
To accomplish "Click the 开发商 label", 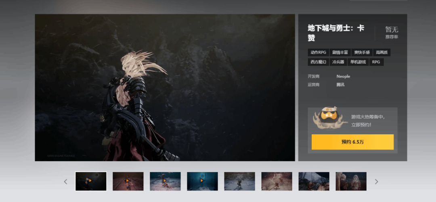I will tap(314, 77).
